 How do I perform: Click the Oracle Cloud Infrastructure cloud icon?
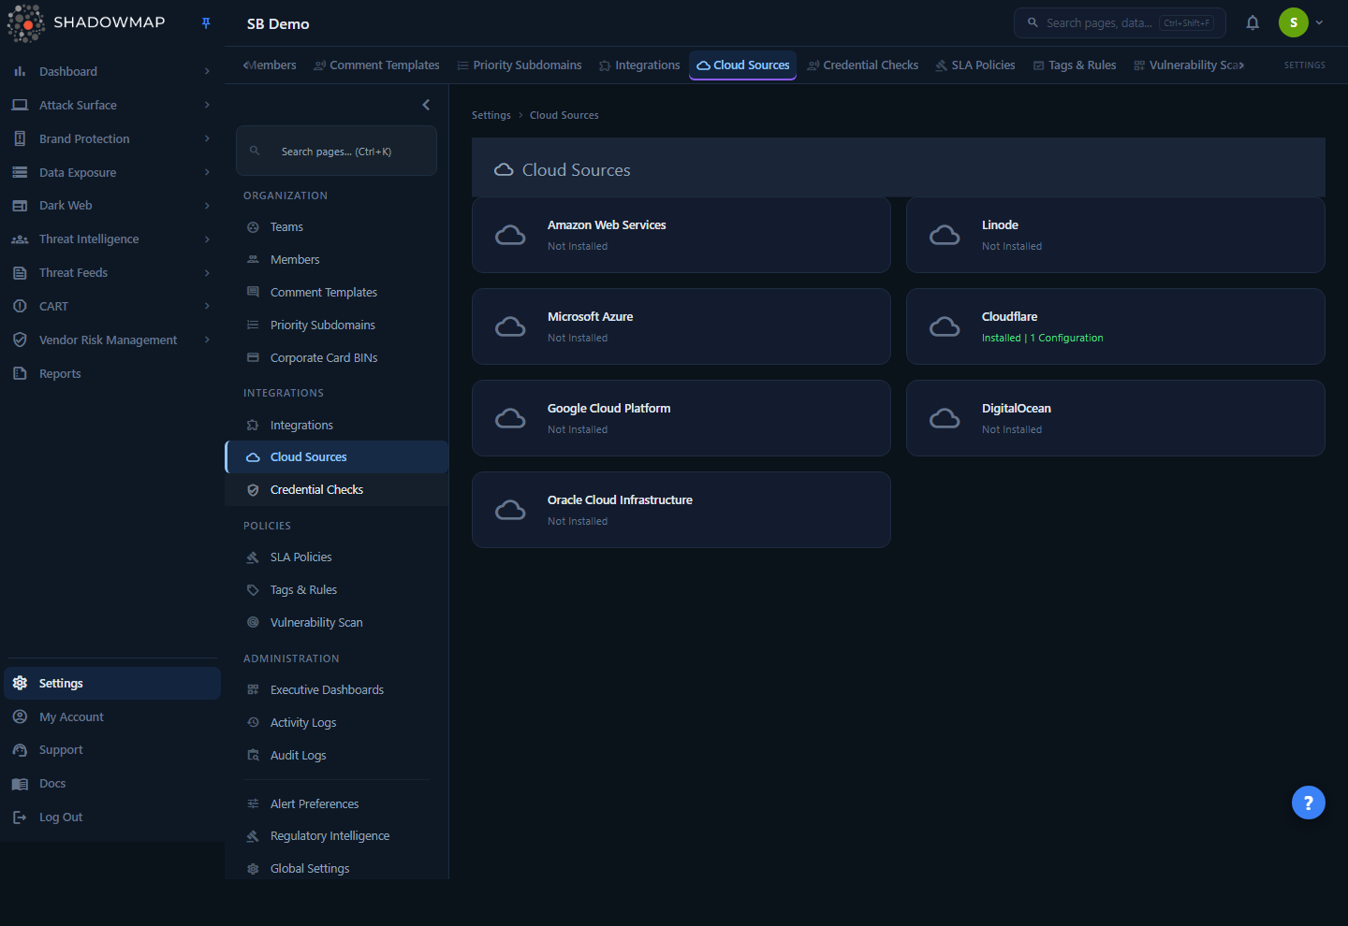(x=510, y=510)
